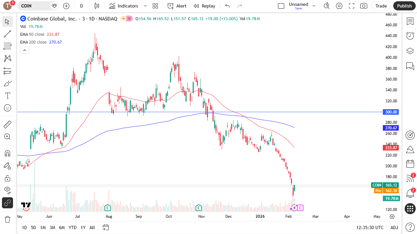Open the emoji icons tool

pyautogui.click(x=7, y=108)
